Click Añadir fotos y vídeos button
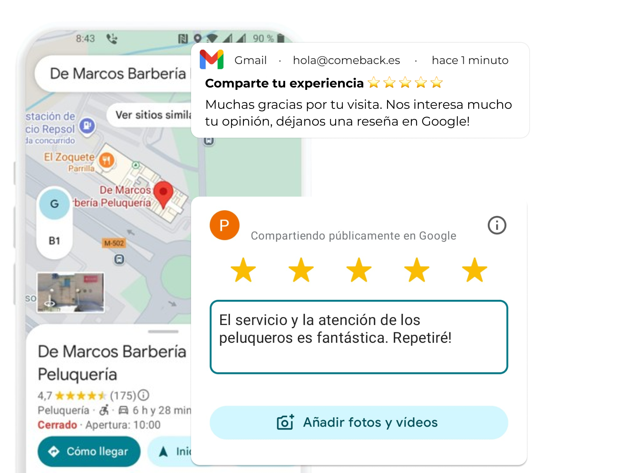 [x=359, y=423]
